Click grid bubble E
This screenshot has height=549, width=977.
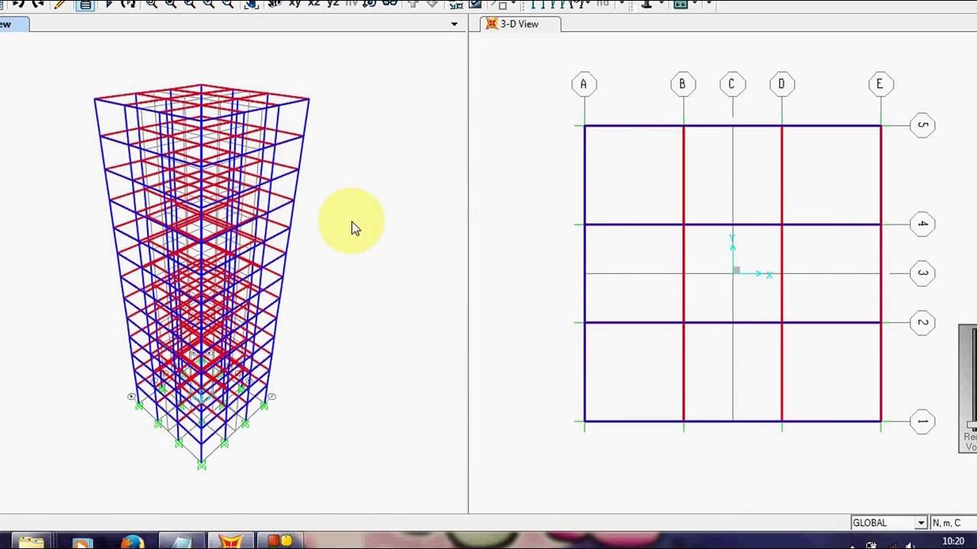(x=880, y=84)
